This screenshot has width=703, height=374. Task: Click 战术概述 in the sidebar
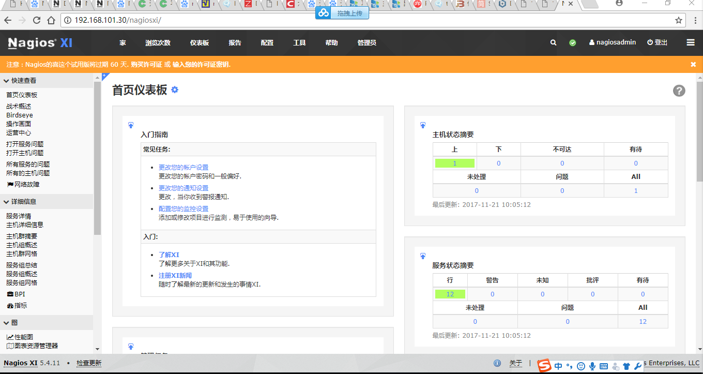tap(19, 107)
